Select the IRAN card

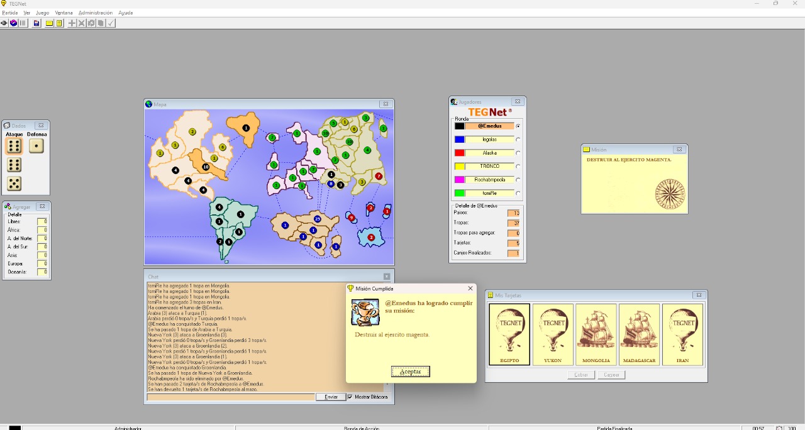(683, 334)
